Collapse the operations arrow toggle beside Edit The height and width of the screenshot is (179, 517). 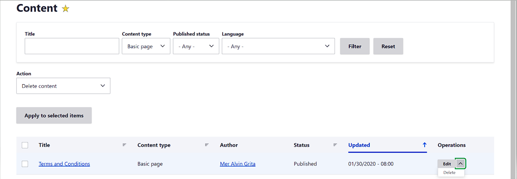pos(460,164)
